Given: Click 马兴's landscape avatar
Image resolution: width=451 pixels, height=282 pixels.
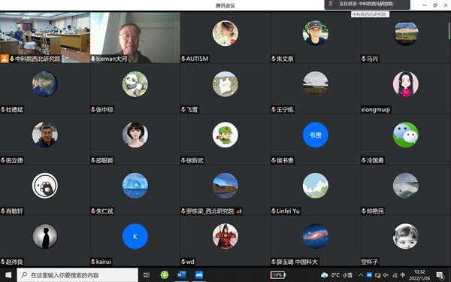Looking at the screenshot, I should pos(406,33).
